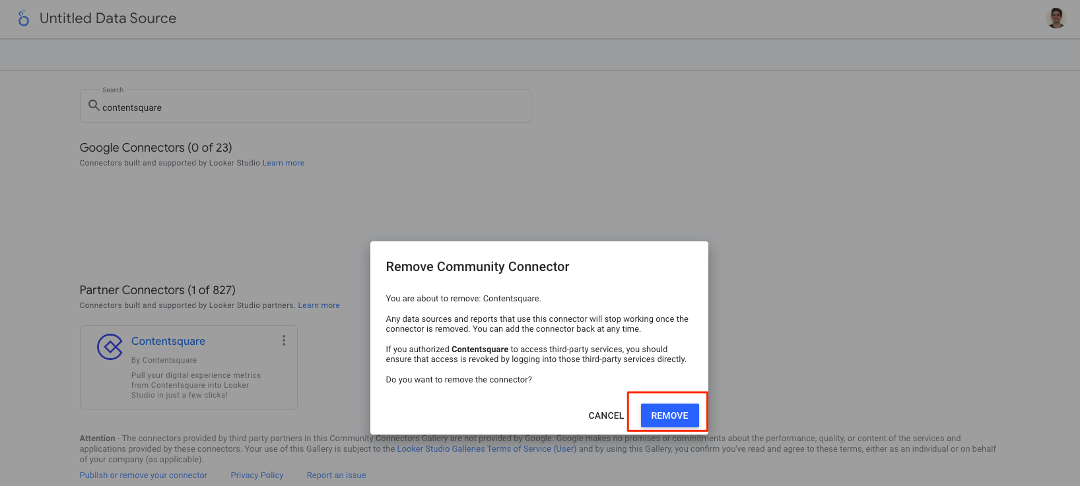Open Looker Studio Galleries Terms of Service link
Viewport: 1080px width, 486px height.
pos(487,449)
